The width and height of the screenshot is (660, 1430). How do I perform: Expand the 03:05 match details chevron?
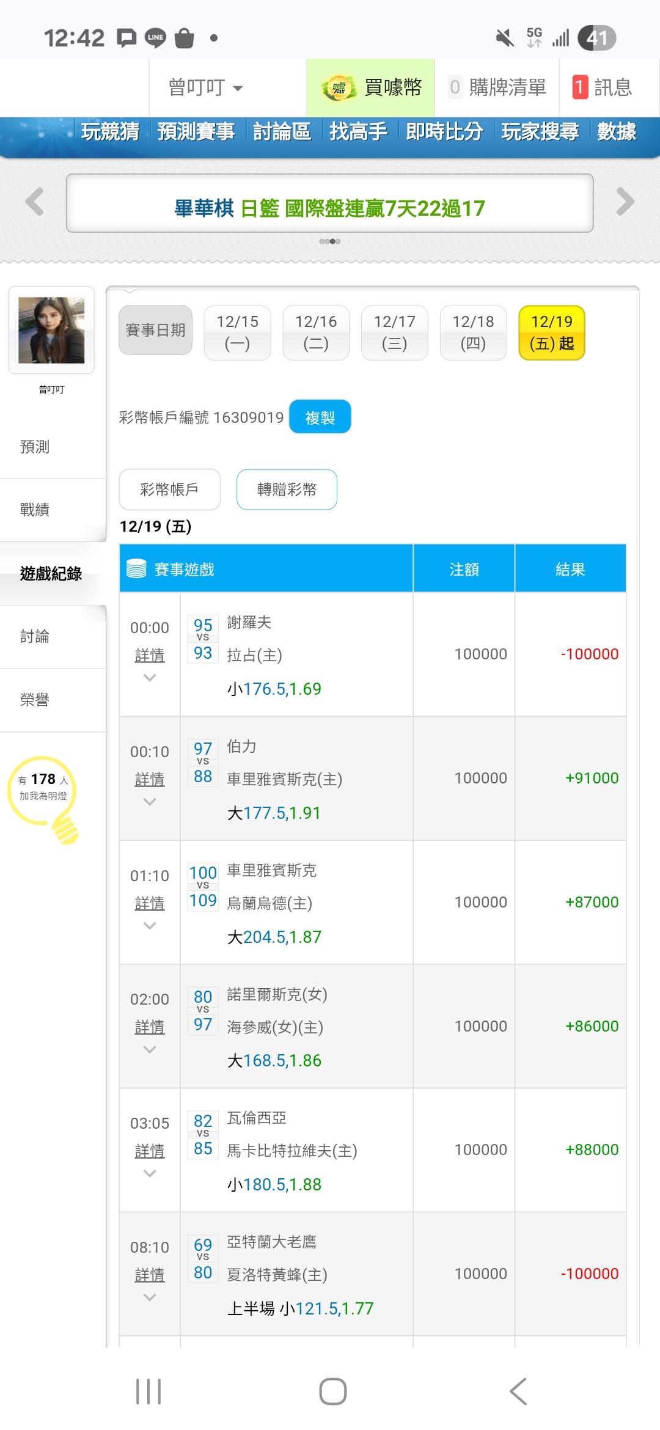pyautogui.click(x=150, y=1173)
